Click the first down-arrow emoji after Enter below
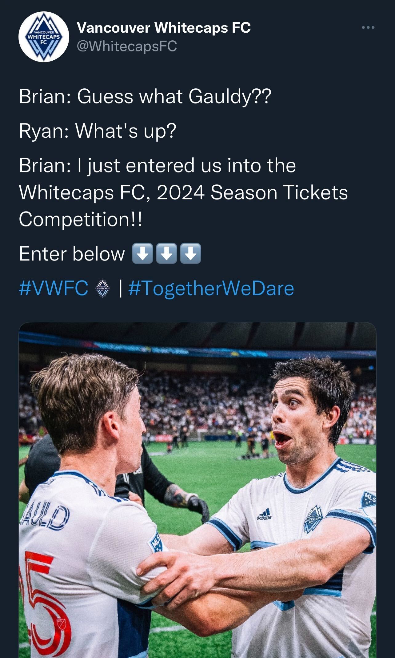Image resolution: width=395 pixels, height=658 pixels. (142, 254)
